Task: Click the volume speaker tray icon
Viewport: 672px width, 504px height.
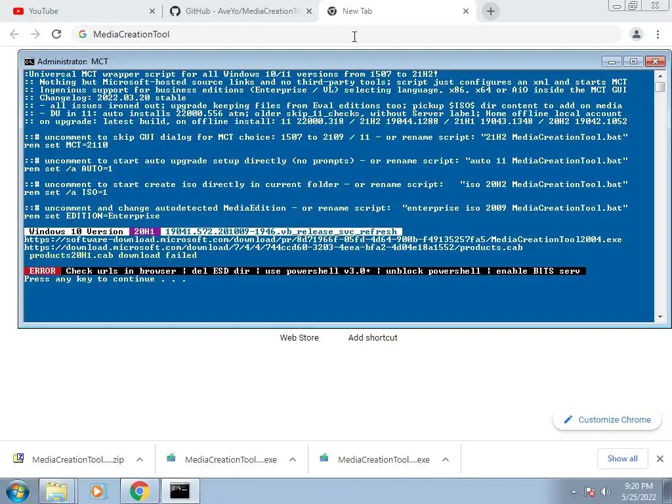Action: (606, 492)
